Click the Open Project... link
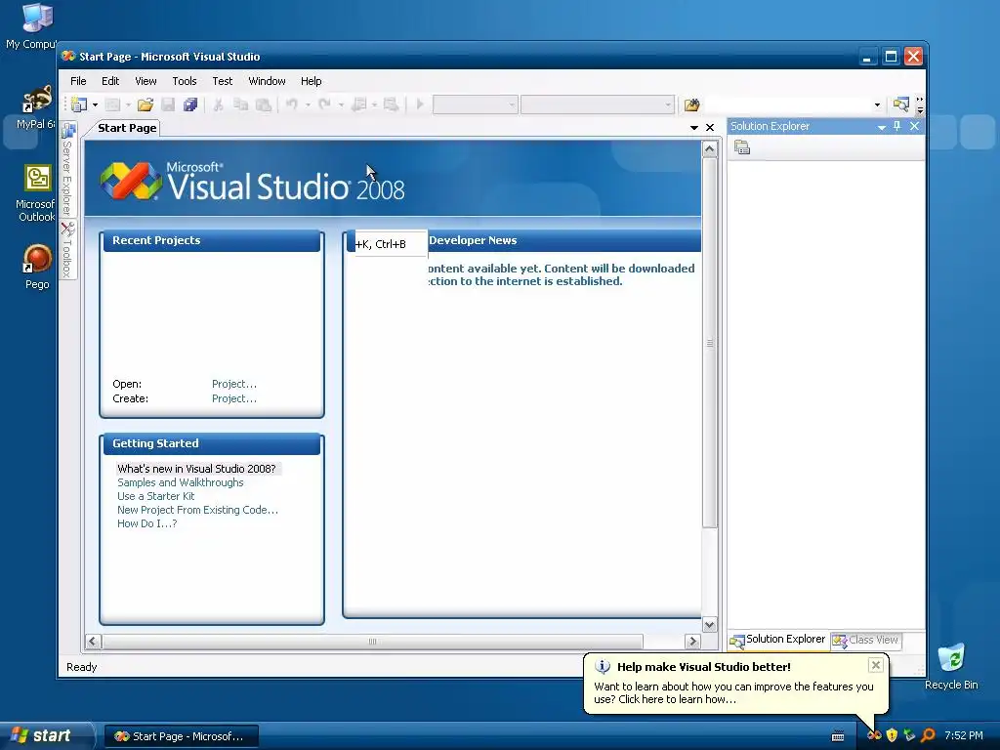This screenshot has width=1000, height=750. tap(234, 384)
